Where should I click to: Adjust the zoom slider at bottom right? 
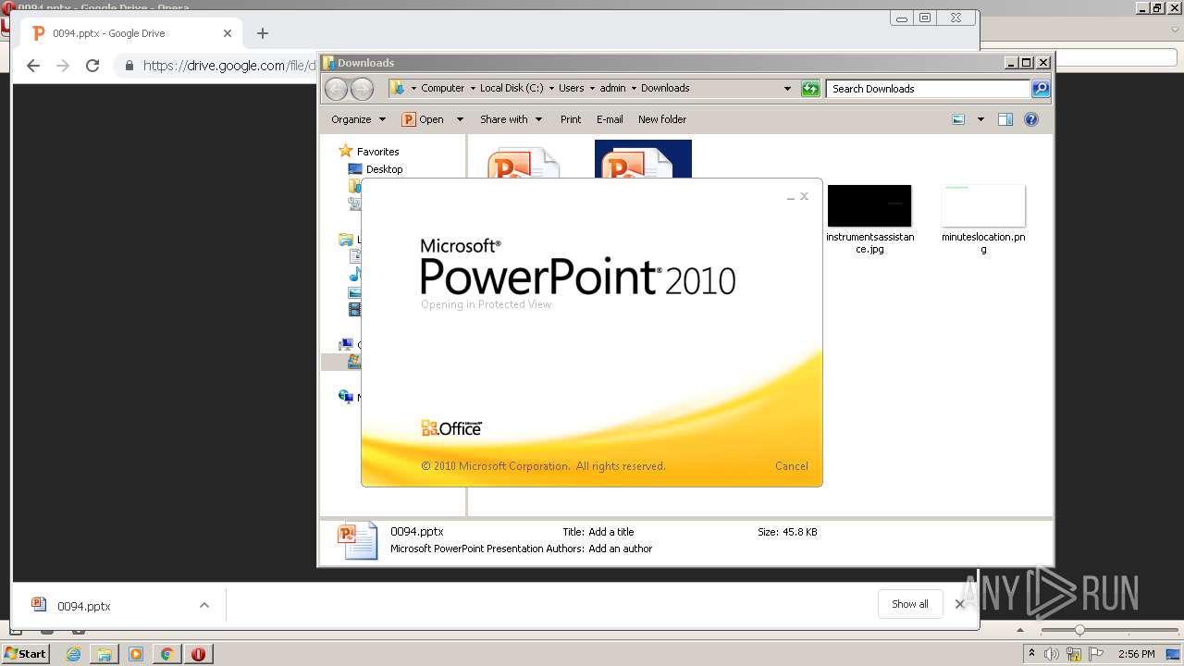tap(1079, 630)
